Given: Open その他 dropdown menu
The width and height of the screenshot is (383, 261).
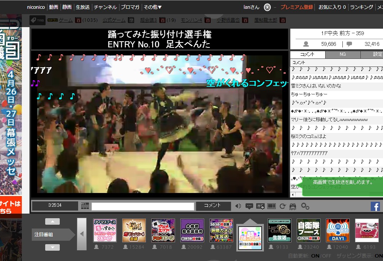Looking at the screenshot, I should click(153, 7).
